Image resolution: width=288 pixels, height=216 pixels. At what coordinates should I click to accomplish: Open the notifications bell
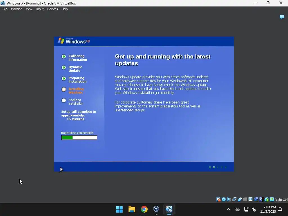(x=280, y=209)
